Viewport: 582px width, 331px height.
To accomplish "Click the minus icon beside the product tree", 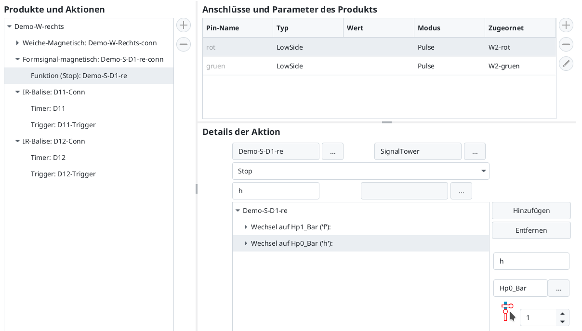I will [183, 44].
